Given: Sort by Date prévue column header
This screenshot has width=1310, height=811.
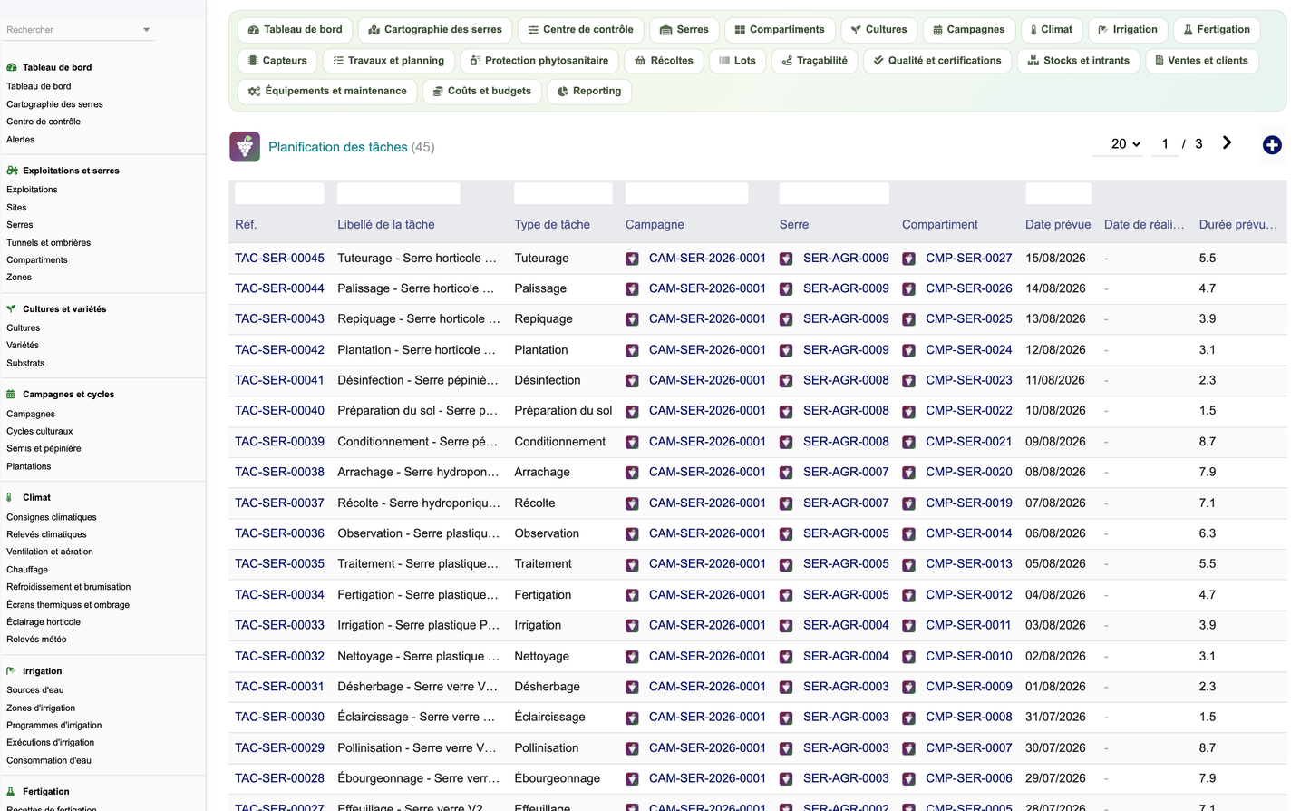Looking at the screenshot, I should pyautogui.click(x=1058, y=224).
